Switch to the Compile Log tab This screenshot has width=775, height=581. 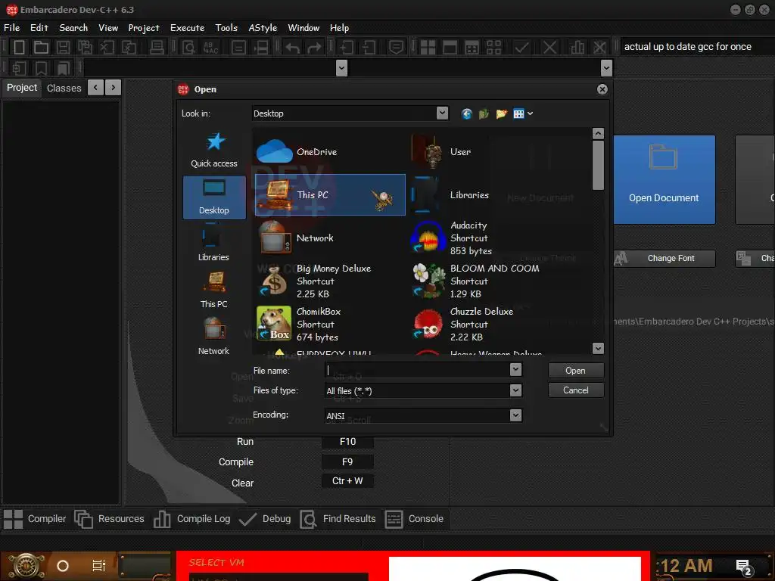point(193,519)
